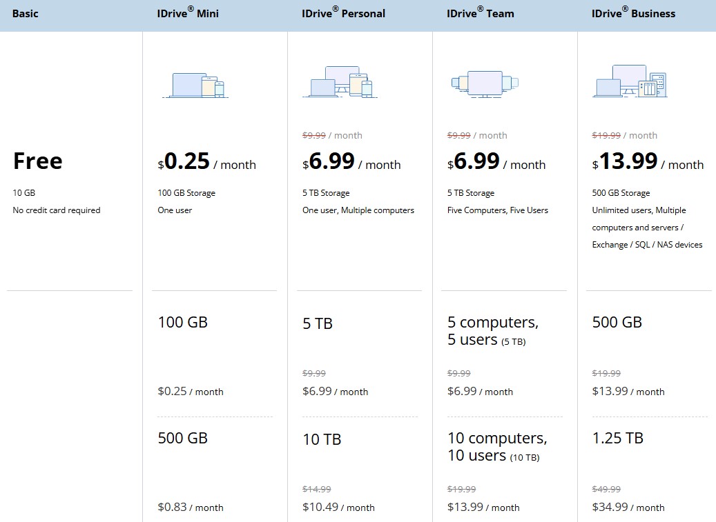This screenshot has height=522, width=716.
Task: Click struck-through $14.99 price
Action: click(317, 489)
